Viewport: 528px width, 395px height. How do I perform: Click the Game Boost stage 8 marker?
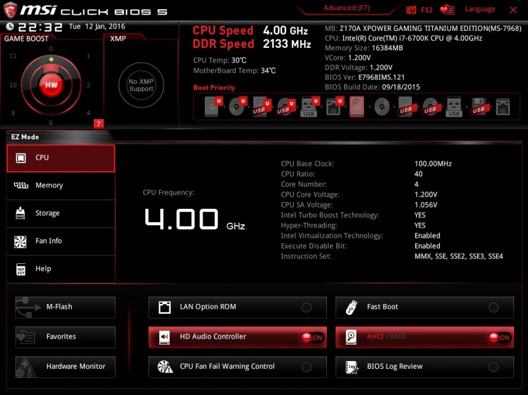point(13,113)
